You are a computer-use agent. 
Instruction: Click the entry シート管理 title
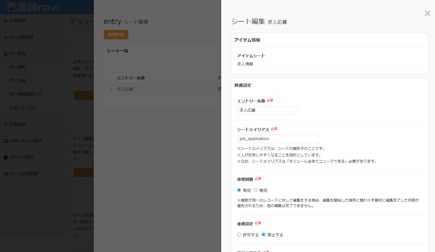(126, 22)
